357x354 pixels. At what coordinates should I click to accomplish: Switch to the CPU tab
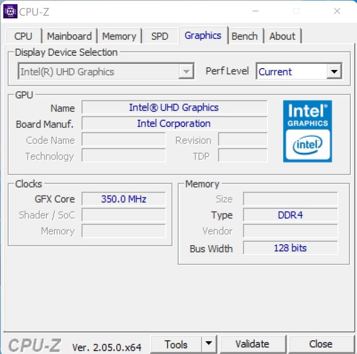[x=23, y=36]
